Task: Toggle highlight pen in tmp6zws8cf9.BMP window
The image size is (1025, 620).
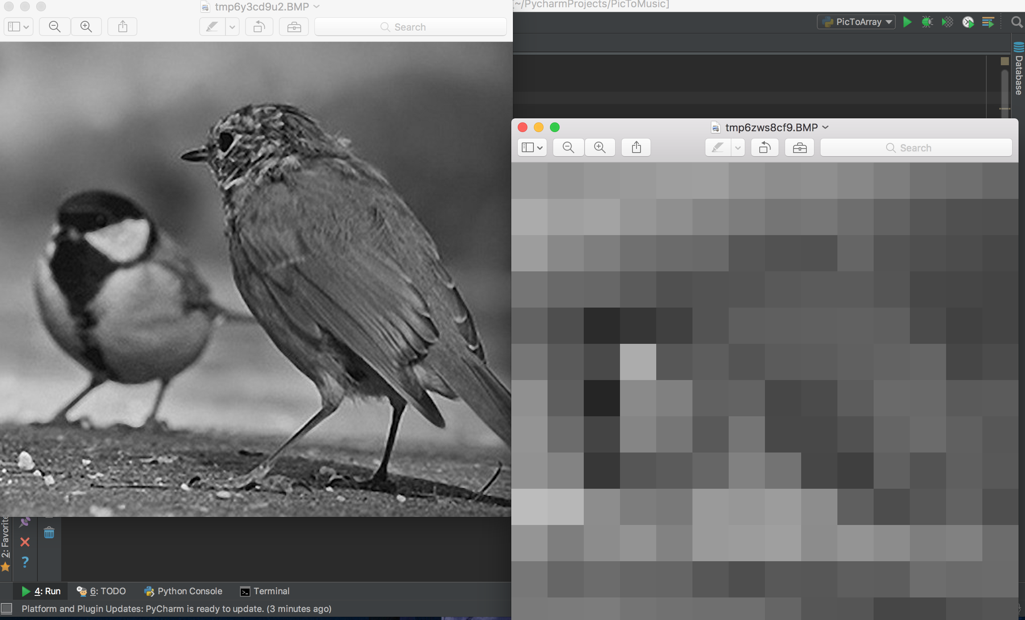Action: [x=717, y=148]
